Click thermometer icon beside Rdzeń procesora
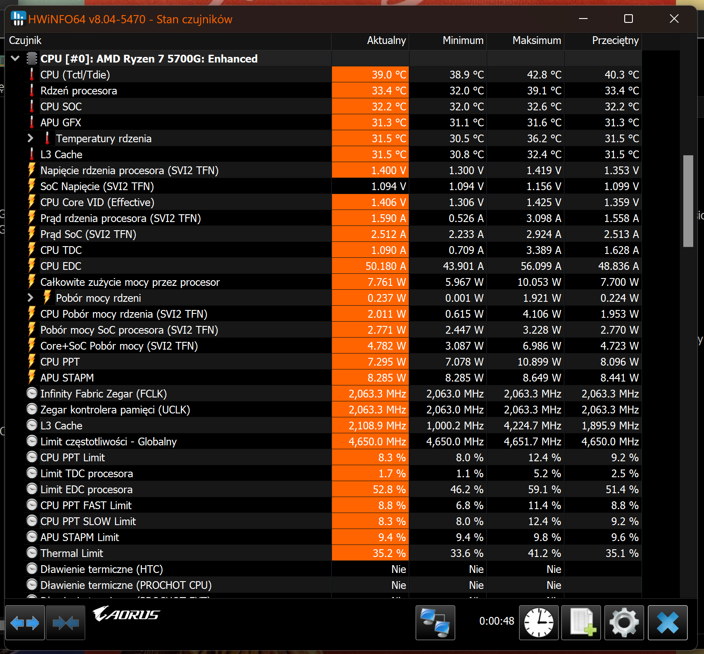 (31, 91)
